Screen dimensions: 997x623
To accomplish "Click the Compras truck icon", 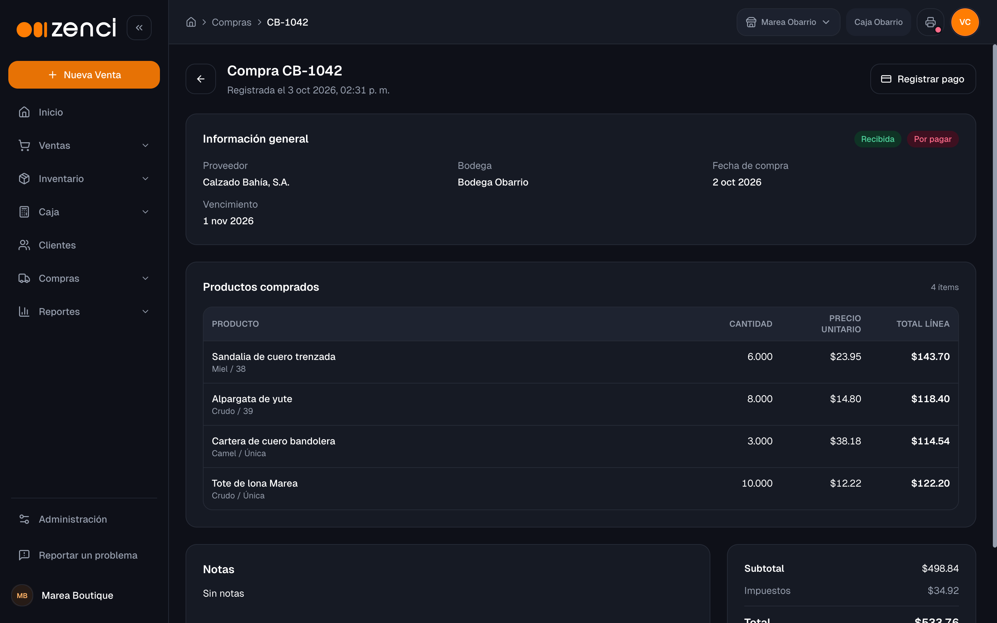I will click(x=24, y=278).
